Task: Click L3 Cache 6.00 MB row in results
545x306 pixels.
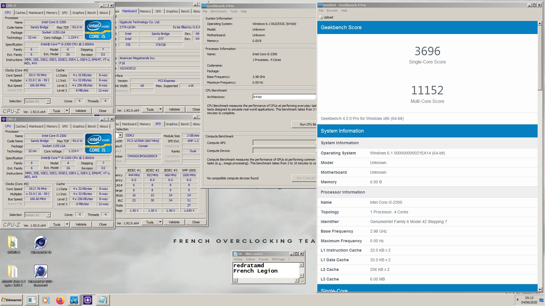Action: (427, 279)
